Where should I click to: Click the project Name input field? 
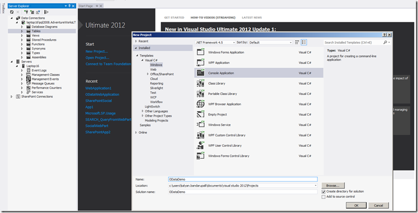tap(243, 179)
